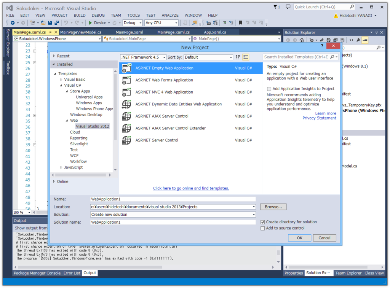
Task: Open the Any CPU platform dropdown
Action: (161, 23)
